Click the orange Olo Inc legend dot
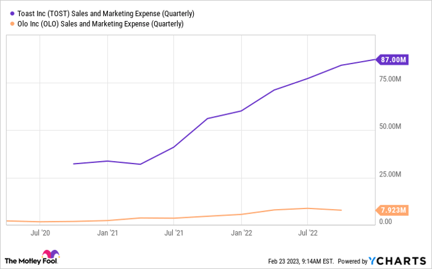Viewport: 432px width, 269px height. 12,24
